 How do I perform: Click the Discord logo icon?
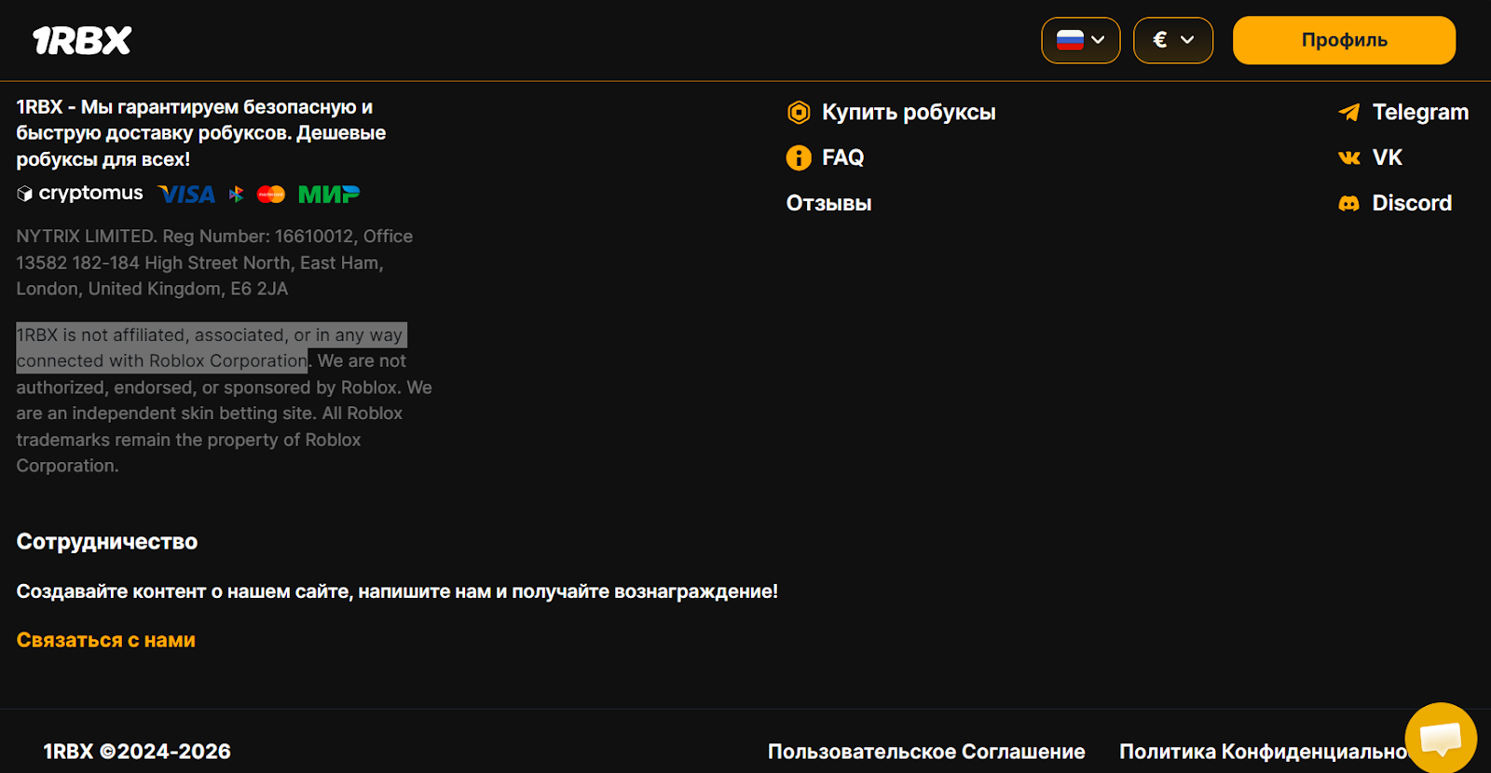(x=1349, y=203)
